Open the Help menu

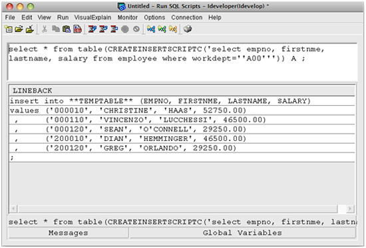click(x=215, y=17)
